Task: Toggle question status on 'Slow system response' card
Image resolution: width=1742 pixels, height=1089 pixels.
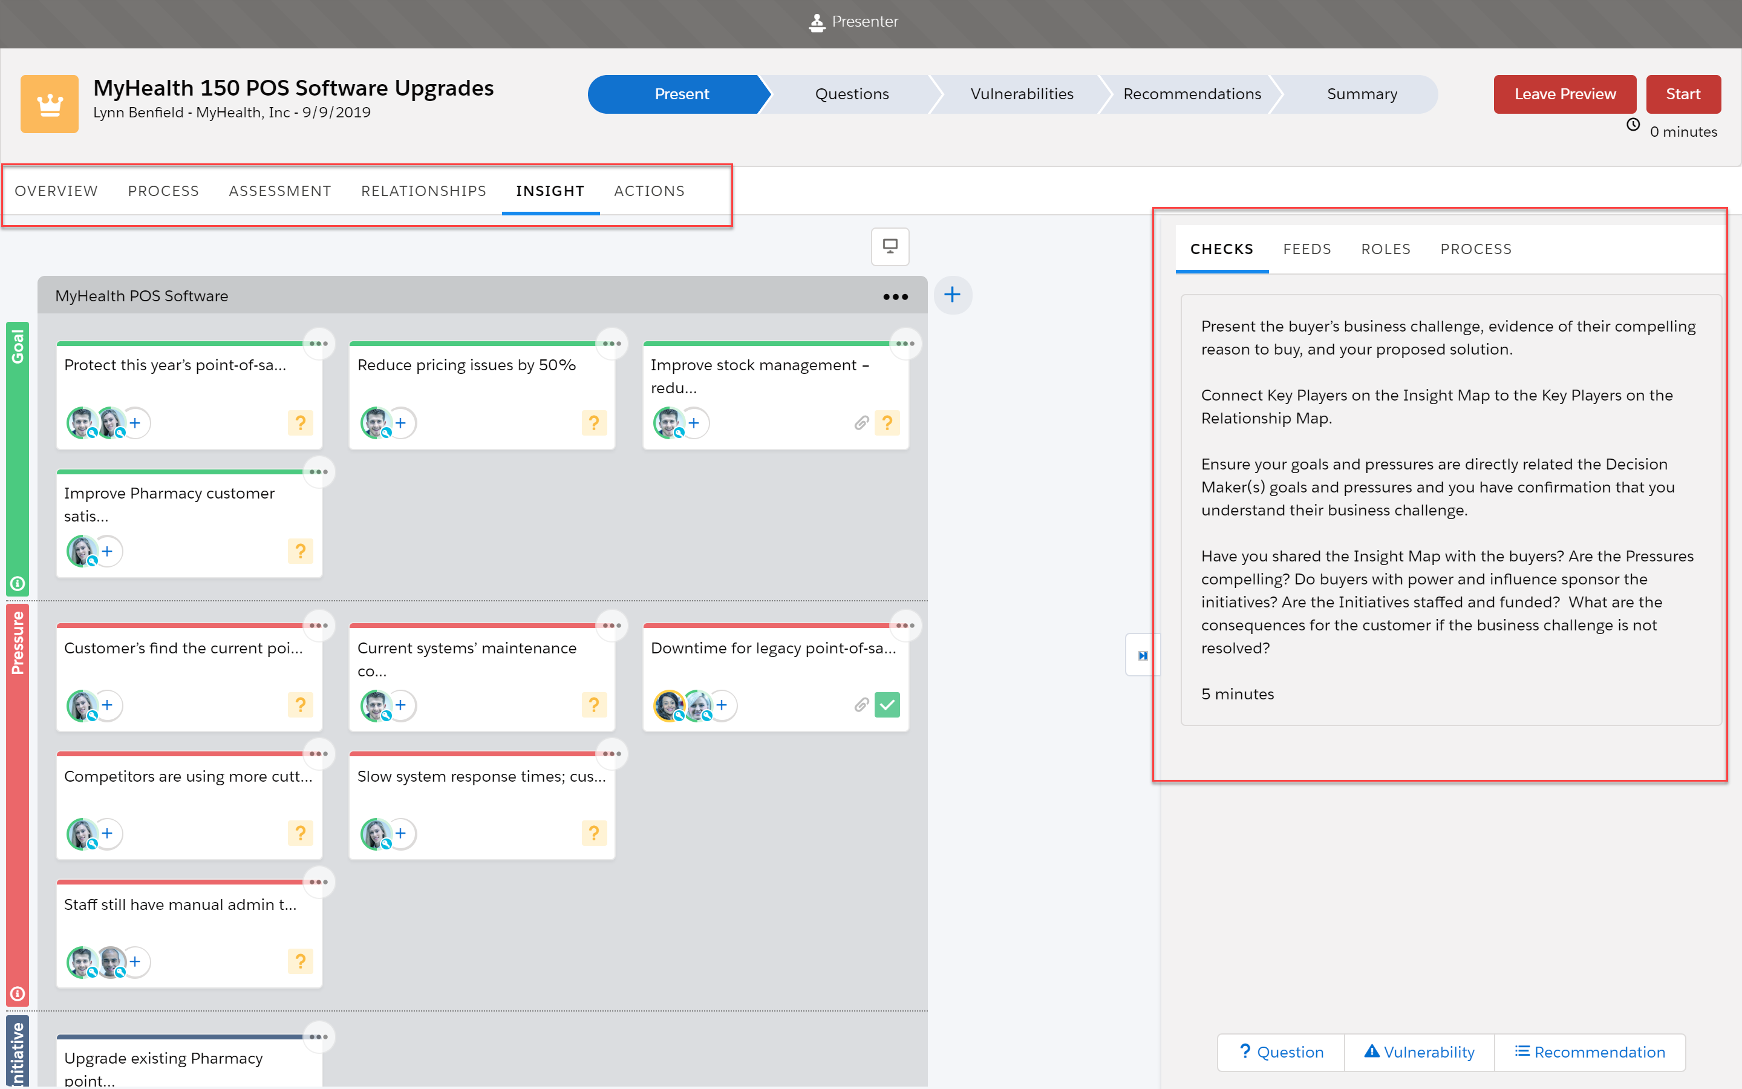Action: (x=594, y=832)
